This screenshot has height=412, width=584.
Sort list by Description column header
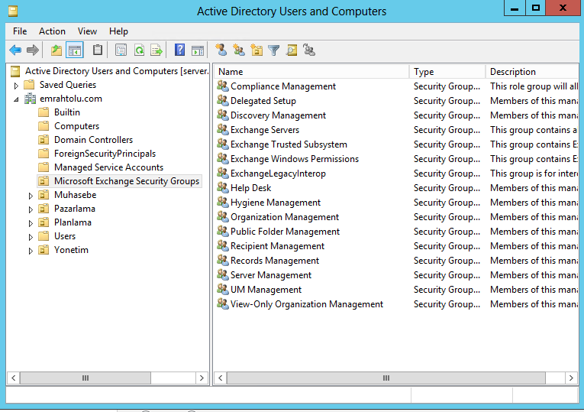tap(532, 72)
